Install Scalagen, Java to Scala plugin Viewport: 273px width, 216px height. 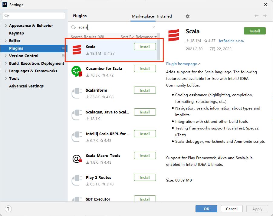[145, 112]
